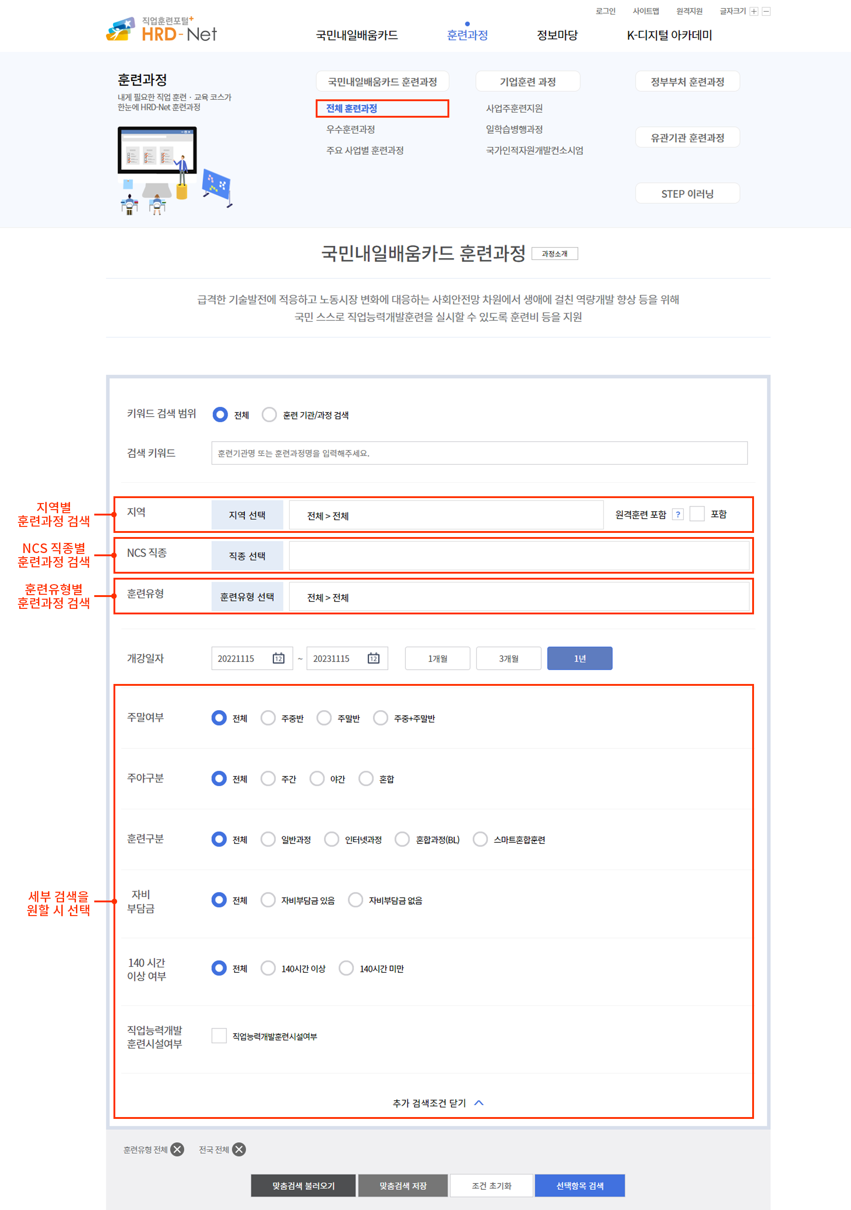Open STEP 이러닝 button
Image resolution: width=851 pixels, height=1210 pixels.
[687, 193]
